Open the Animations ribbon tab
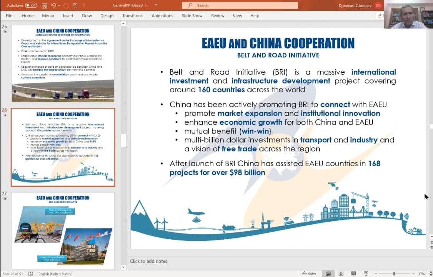The width and height of the screenshot is (433, 277). point(162,16)
